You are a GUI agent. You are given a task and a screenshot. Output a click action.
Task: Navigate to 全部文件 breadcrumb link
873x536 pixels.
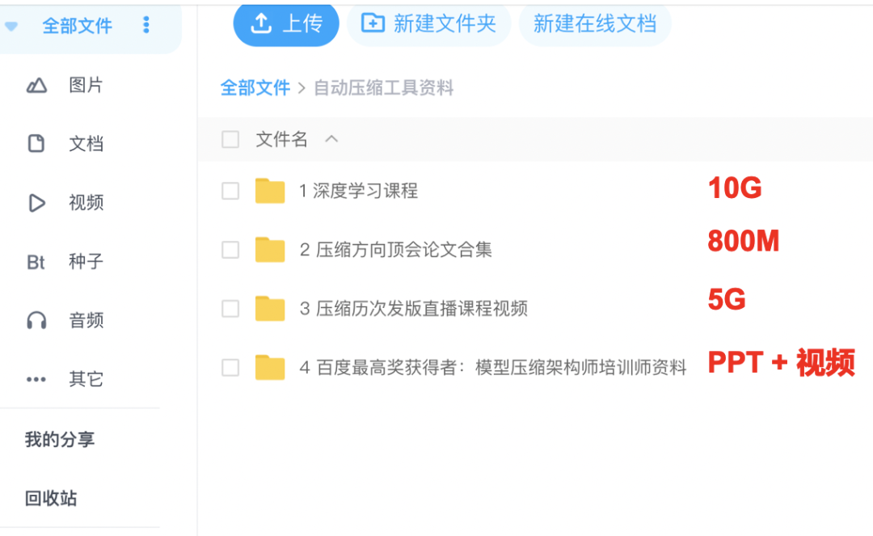click(255, 87)
